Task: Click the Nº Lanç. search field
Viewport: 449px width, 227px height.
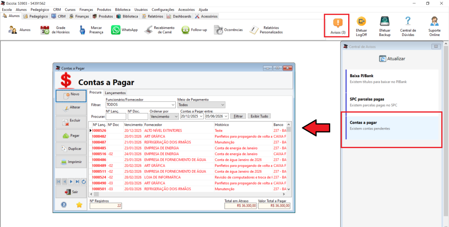Action: coord(116,117)
